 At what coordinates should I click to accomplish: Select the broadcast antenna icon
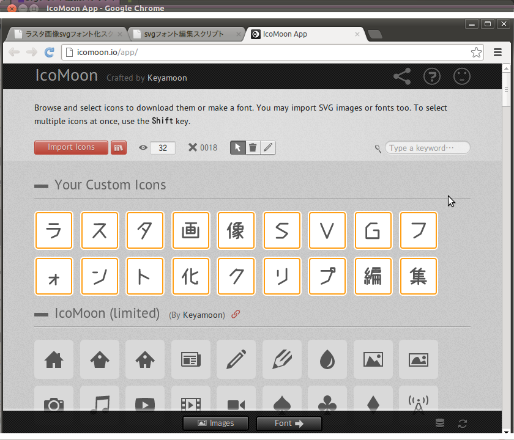click(x=419, y=398)
